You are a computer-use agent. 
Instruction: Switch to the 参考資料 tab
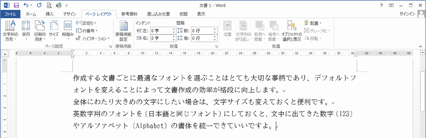tap(129, 14)
